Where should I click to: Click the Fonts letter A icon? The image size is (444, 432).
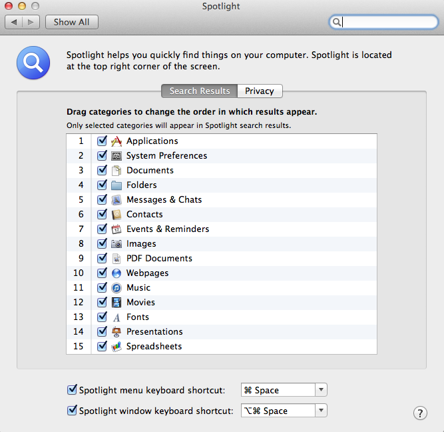pyautogui.click(x=116, y=317)
